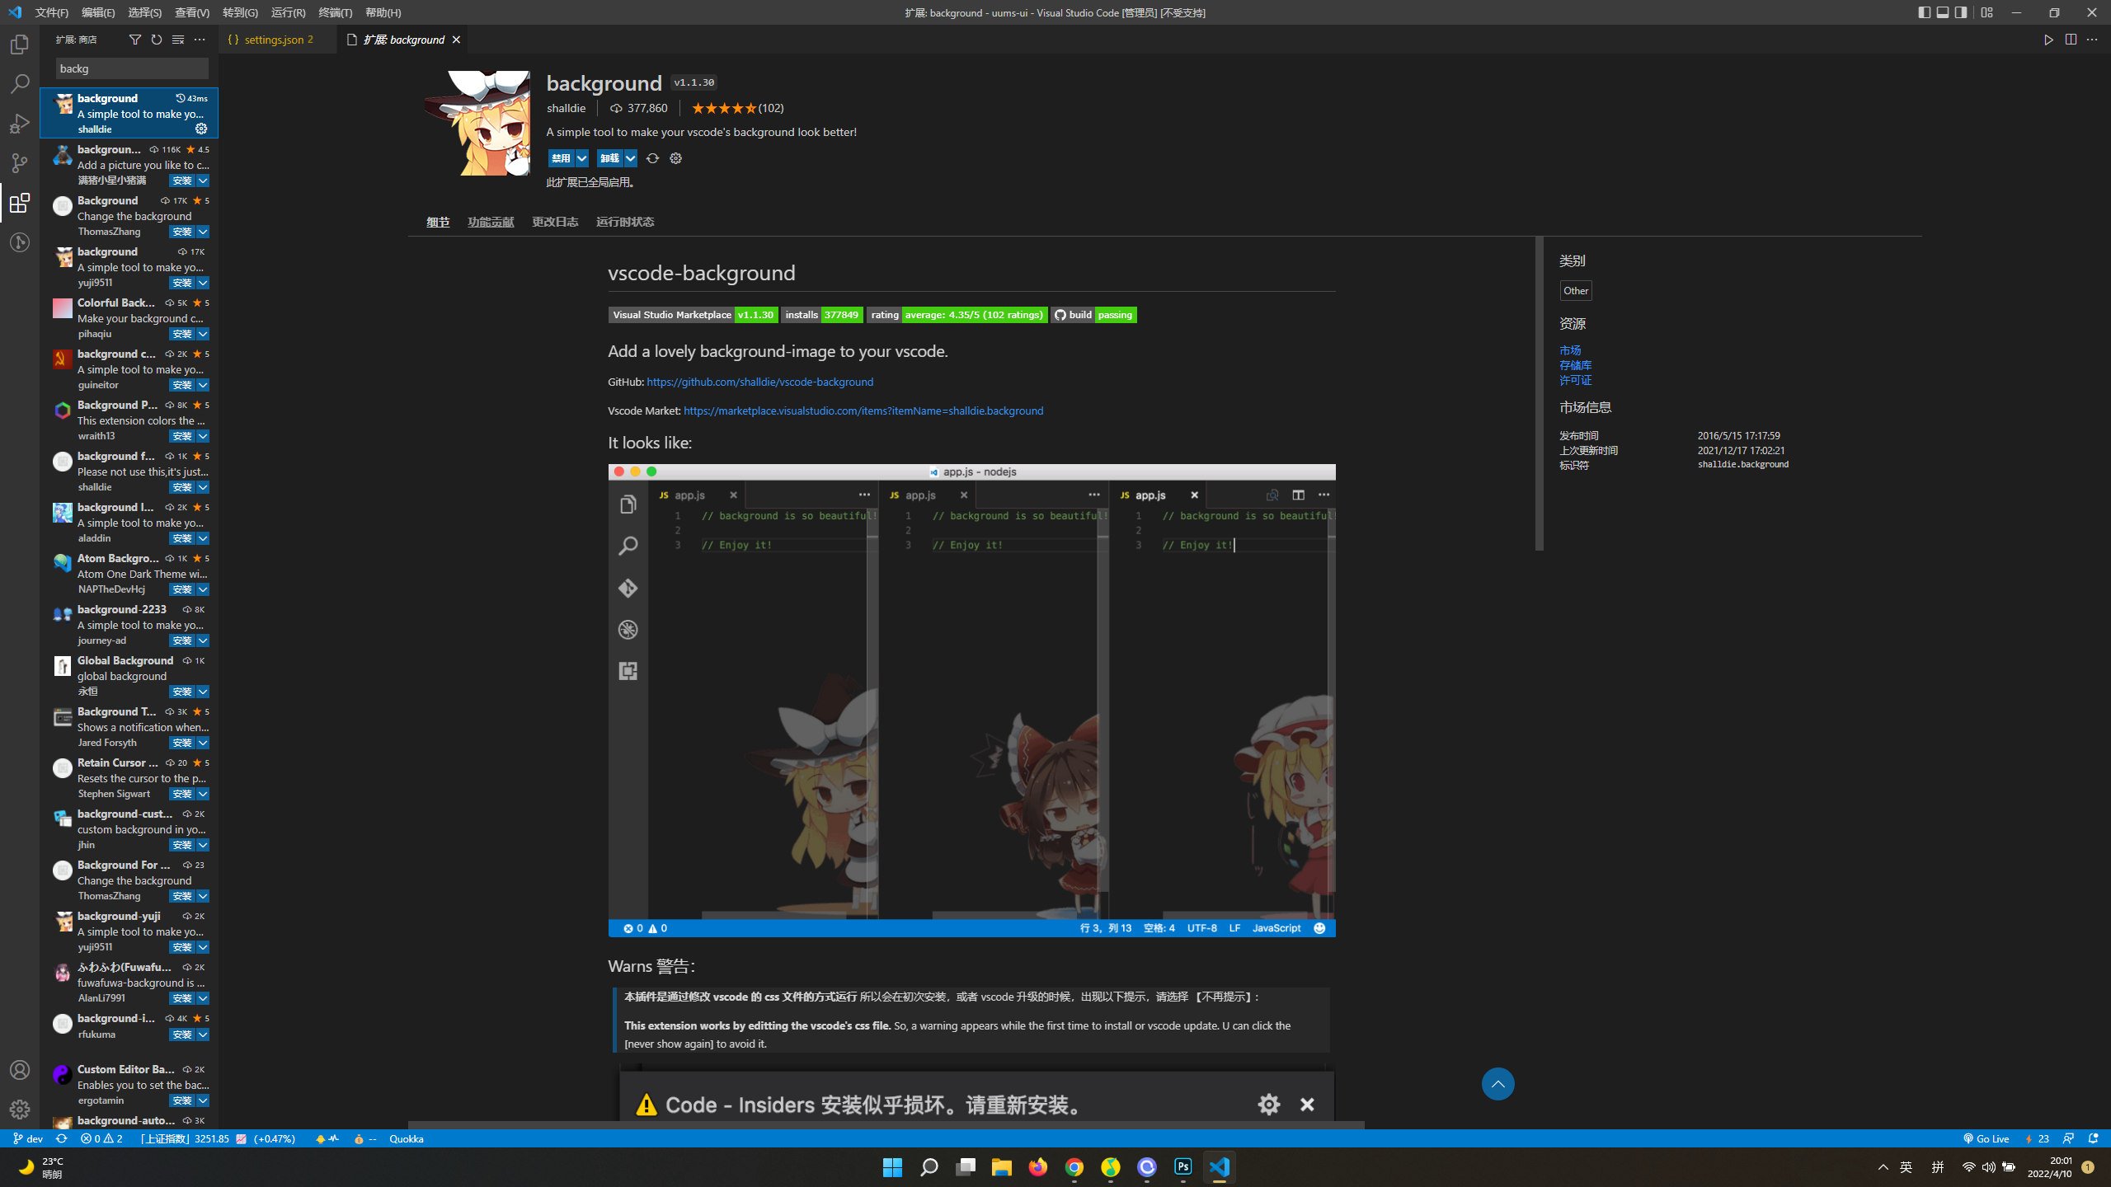
Task: Switch input language via 英 tray indicator
Action: point(1906,1167)
